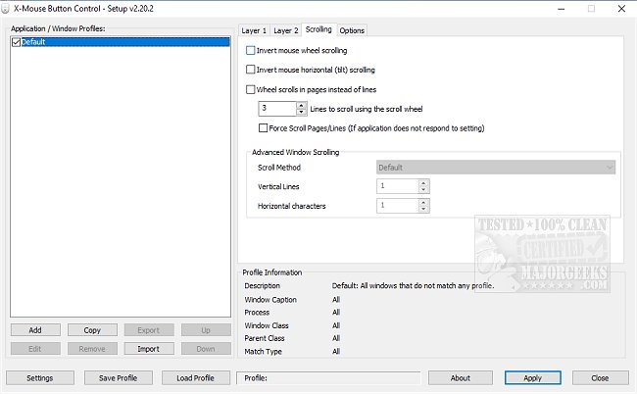Screen dimensions: 637x394
Task: Click the 'Match Type' label
Action: 264,351
